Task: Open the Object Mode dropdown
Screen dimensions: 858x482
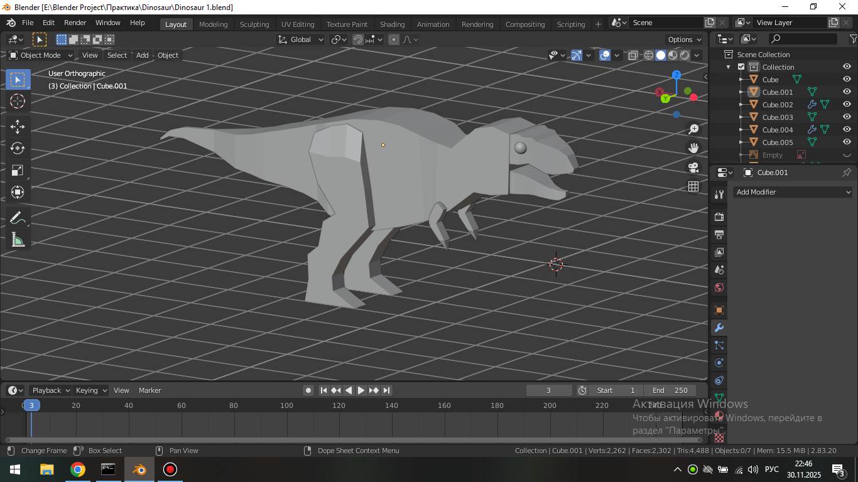Action: pos(41,55)
